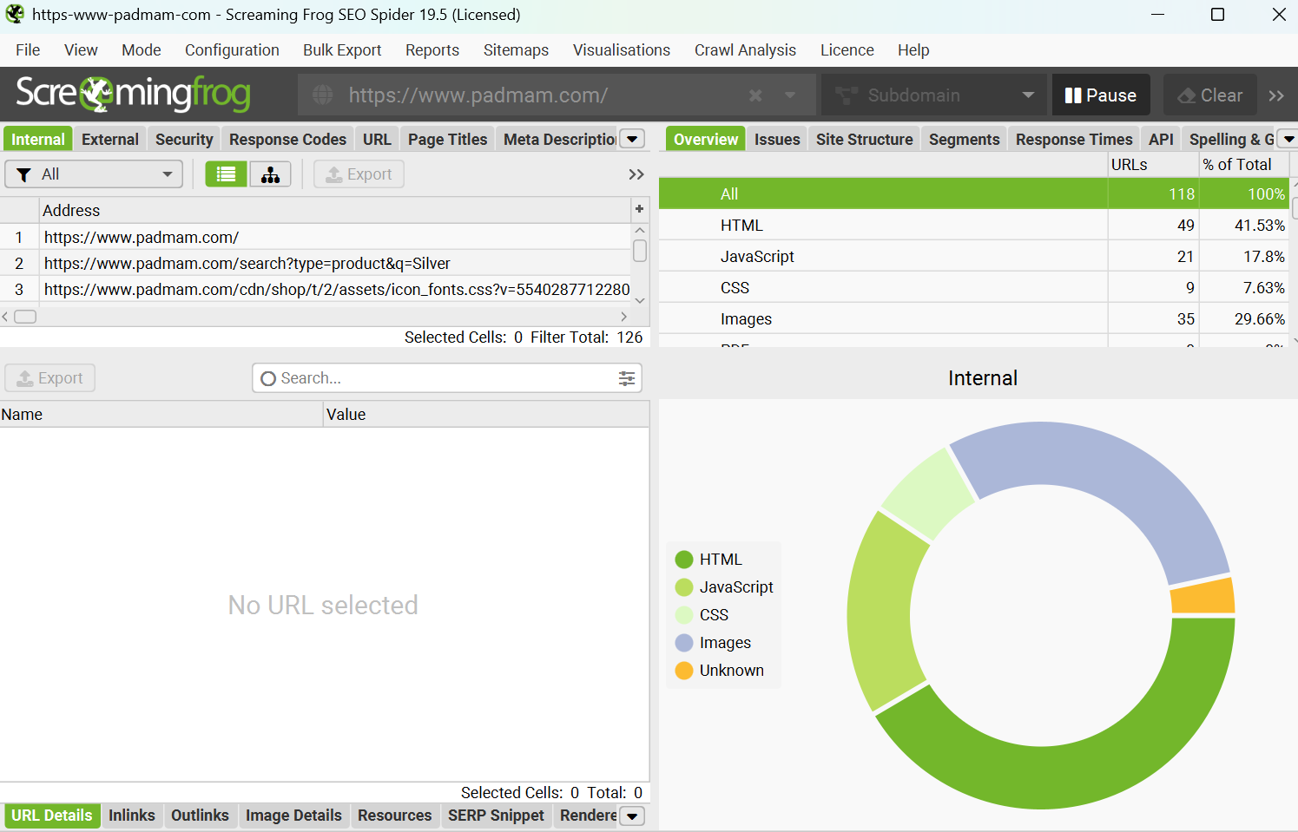Open the Subdomain mode dropdown
This screenshot has height=832, width=1298.
coord(929,95)
